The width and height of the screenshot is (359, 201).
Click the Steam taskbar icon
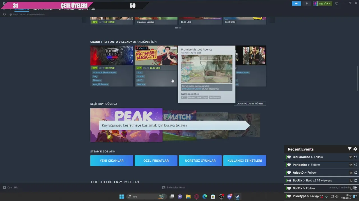click(x=237, y=197)
